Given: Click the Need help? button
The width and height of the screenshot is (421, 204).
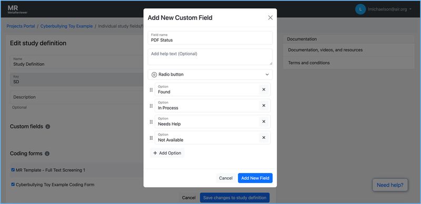Looking at the screenshot, I should [390, 185].
